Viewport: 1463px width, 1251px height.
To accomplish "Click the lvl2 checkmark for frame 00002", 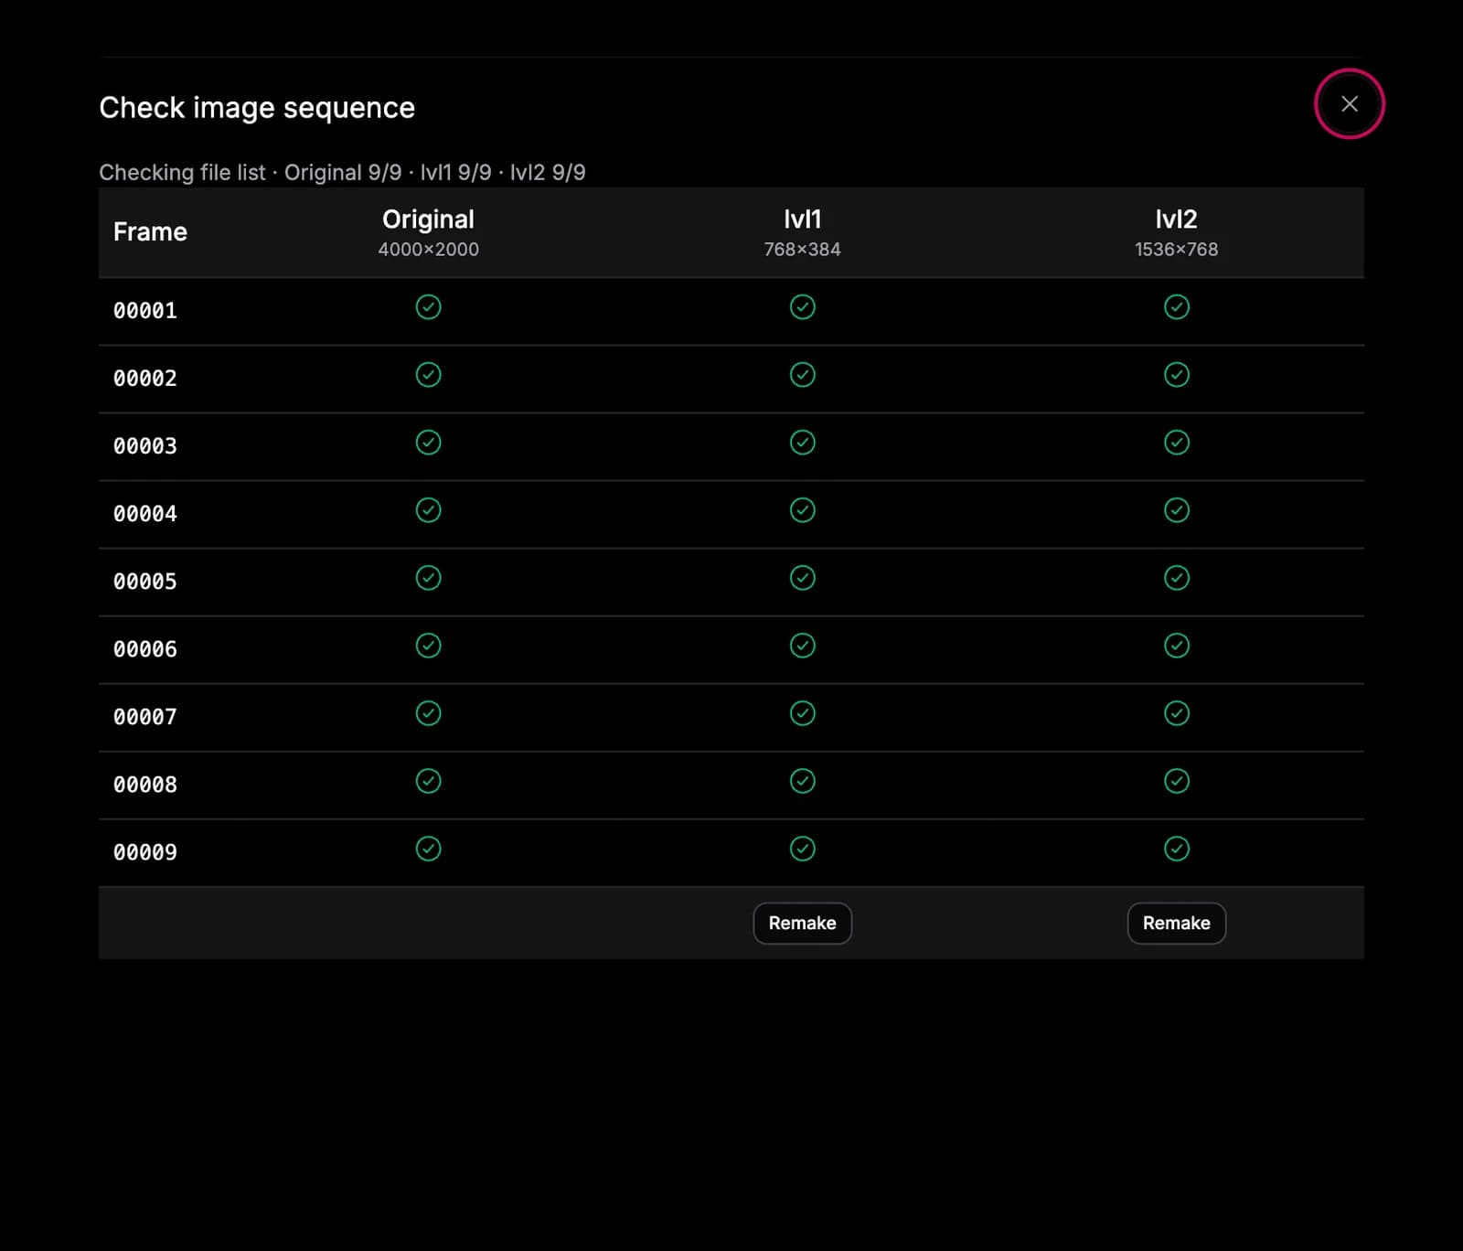I will (x=1176, y=375).
